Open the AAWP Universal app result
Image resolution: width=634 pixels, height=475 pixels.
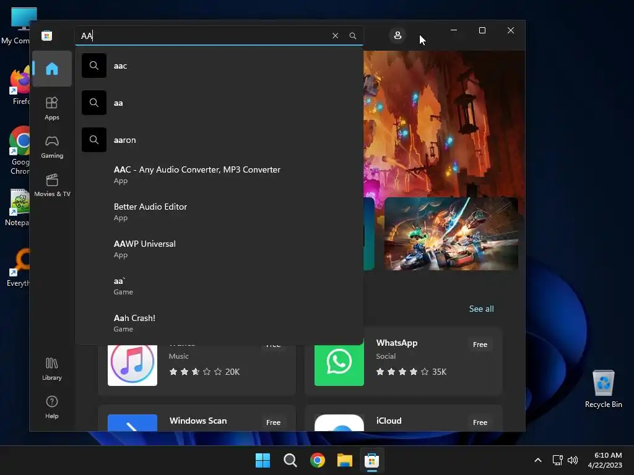(219, 249)
